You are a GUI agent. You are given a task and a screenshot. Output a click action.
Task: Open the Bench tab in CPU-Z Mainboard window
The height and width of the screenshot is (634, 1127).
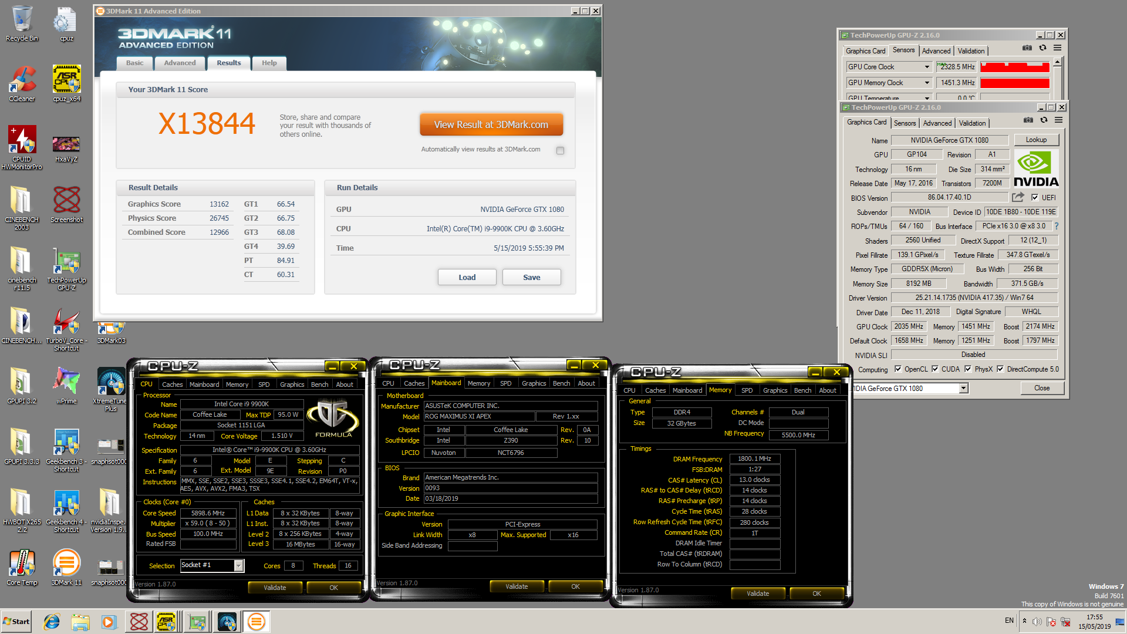pos(561,383)
